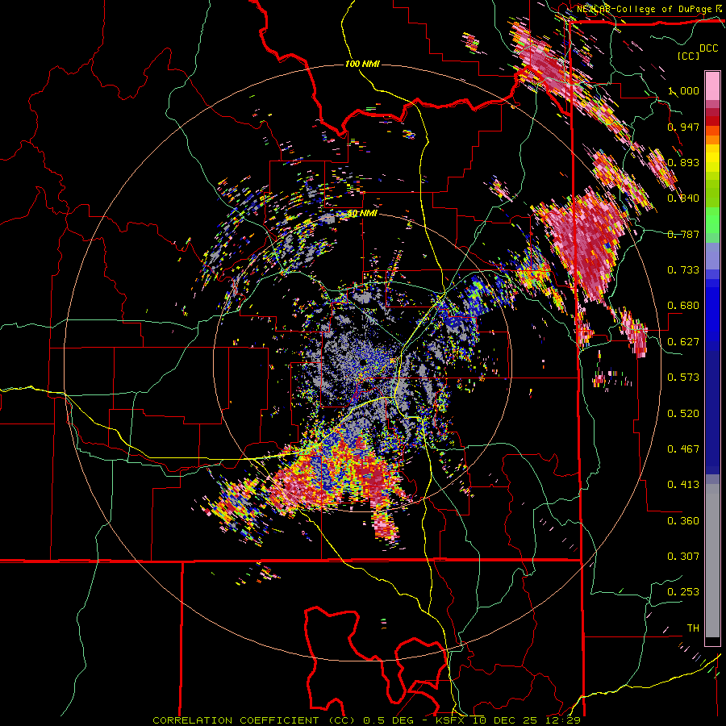Pick the bright green color bar segment

[712, 219]
